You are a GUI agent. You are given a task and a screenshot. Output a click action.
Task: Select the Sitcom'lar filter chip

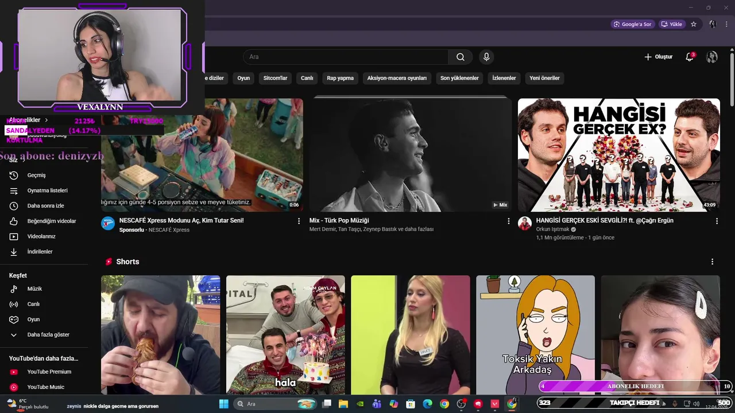coord(275,78)
